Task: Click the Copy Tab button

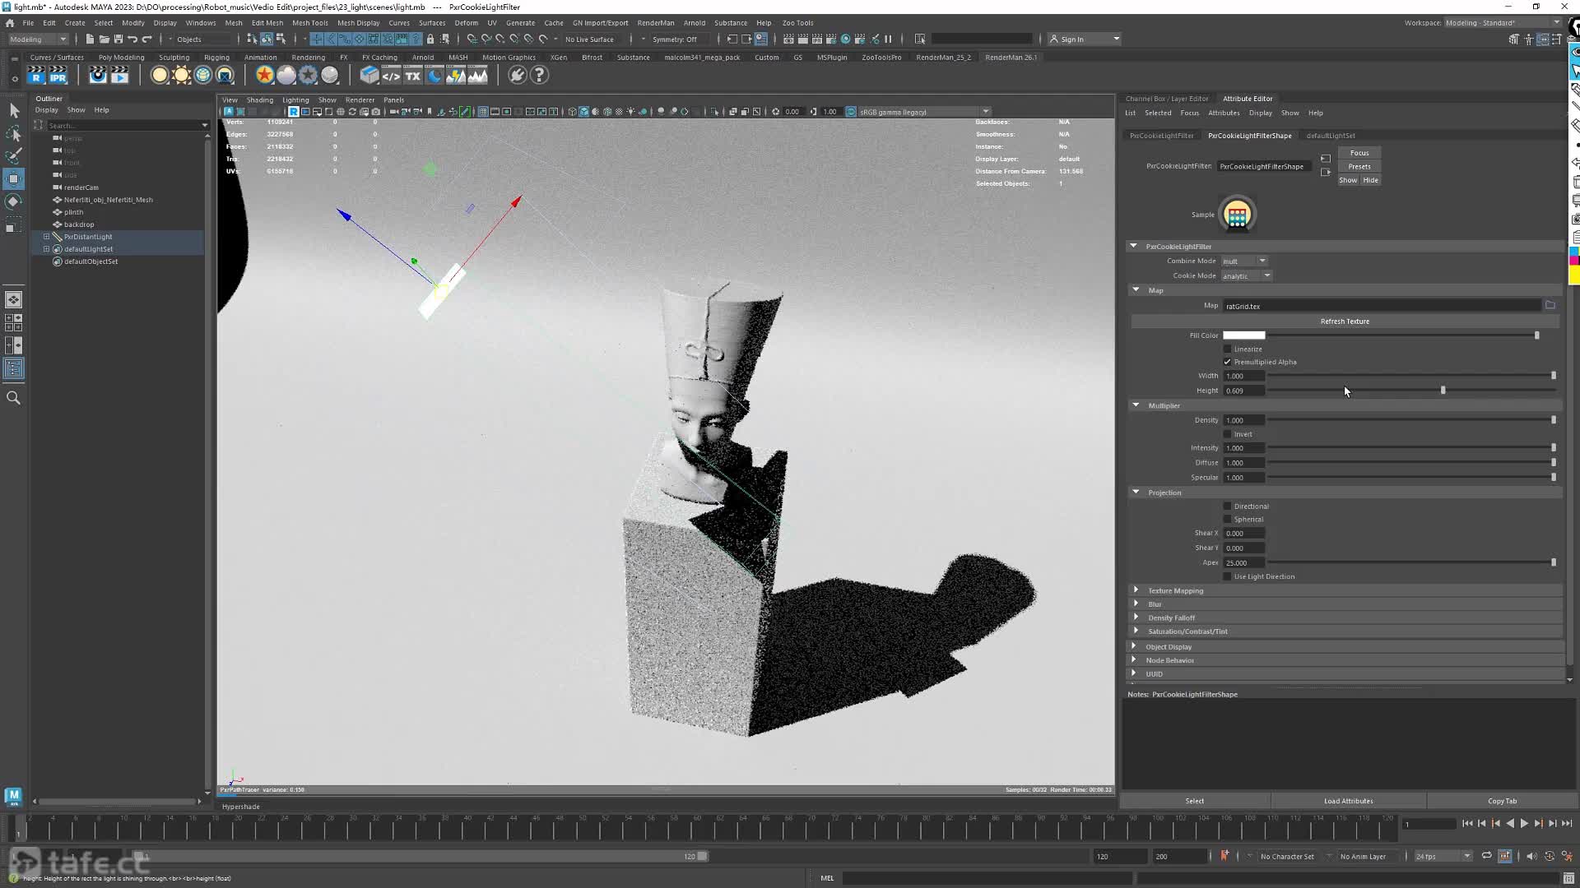Action: click(1502, 802)
